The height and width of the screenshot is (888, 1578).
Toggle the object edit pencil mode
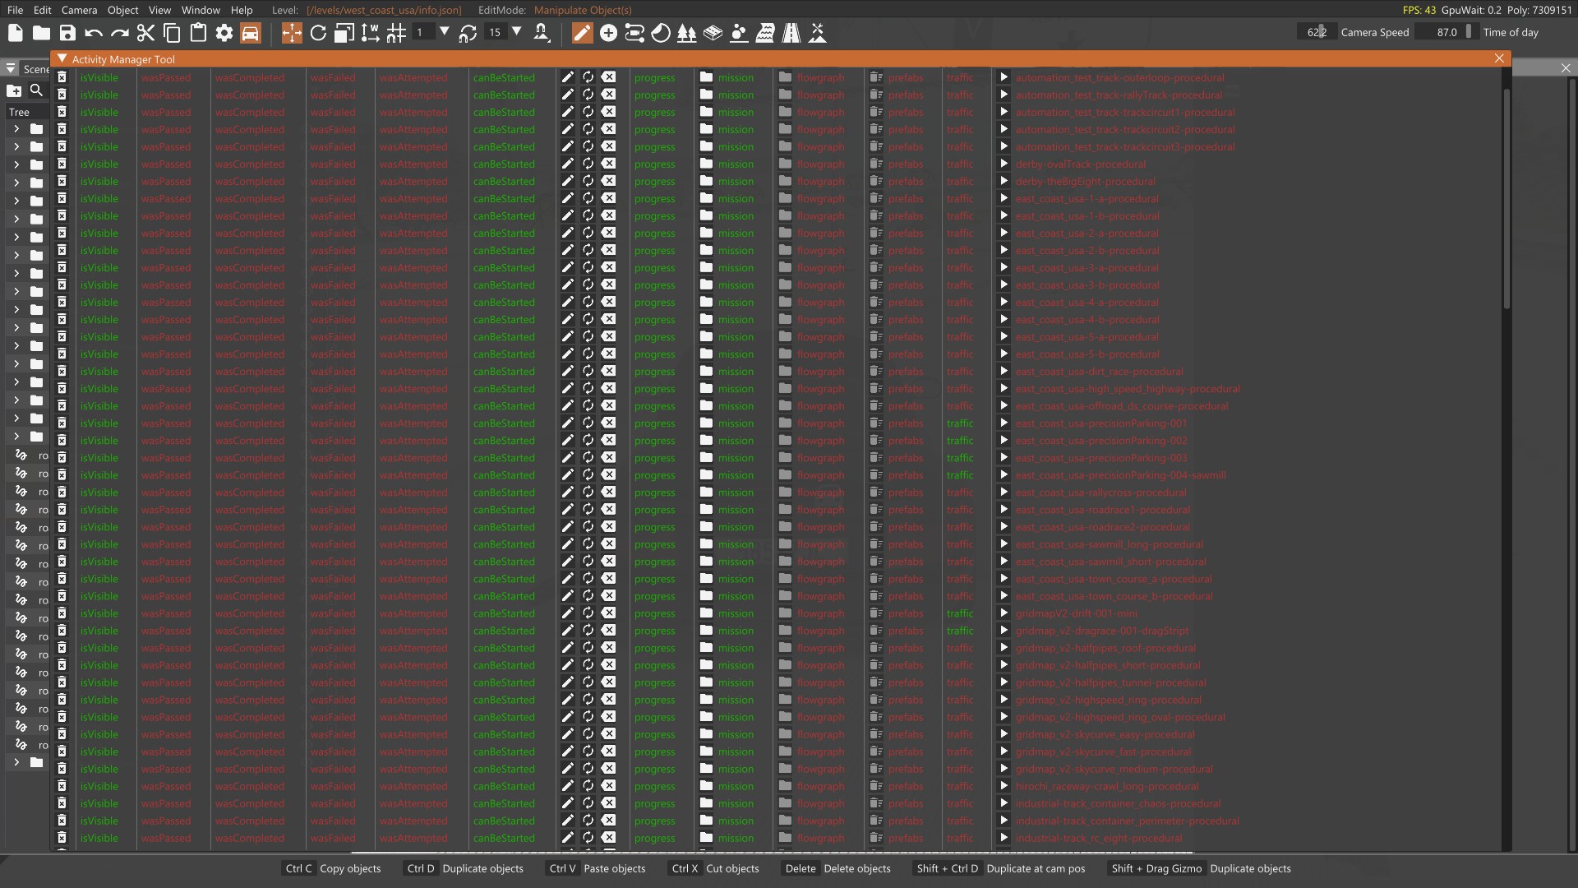tap(582, 33)
